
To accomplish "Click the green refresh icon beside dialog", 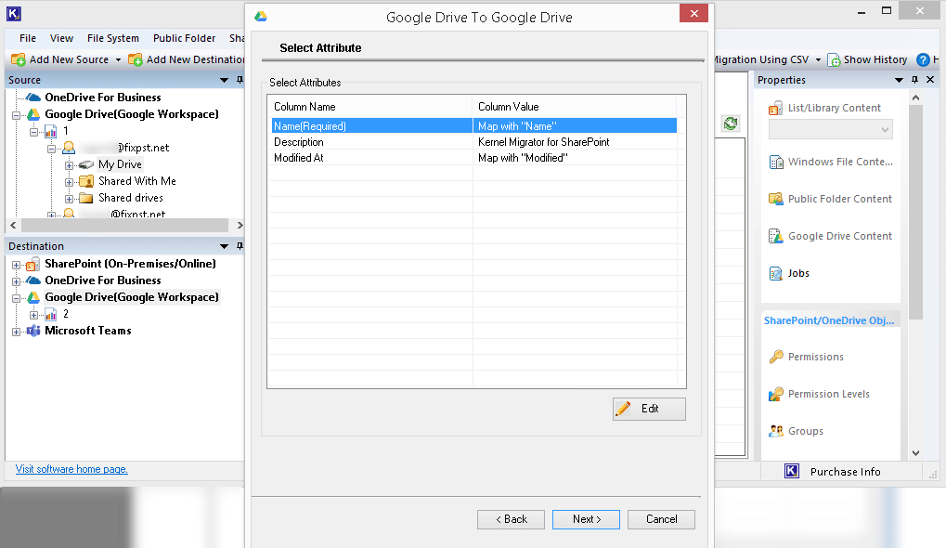I will tap(731, 124).
